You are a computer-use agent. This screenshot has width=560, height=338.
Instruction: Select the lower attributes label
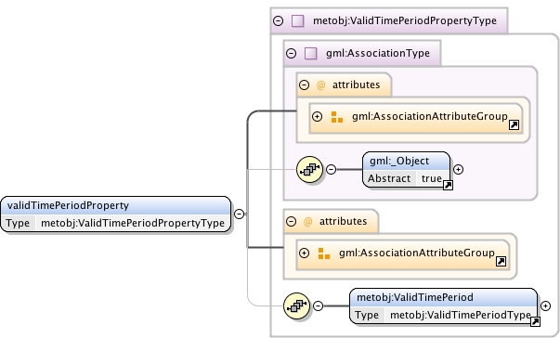point(344,222)
